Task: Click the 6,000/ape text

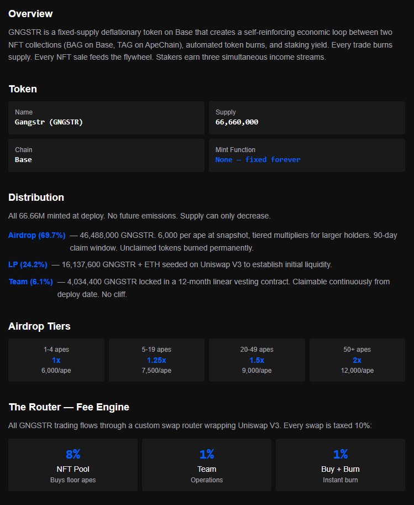Action: (56, 371)
